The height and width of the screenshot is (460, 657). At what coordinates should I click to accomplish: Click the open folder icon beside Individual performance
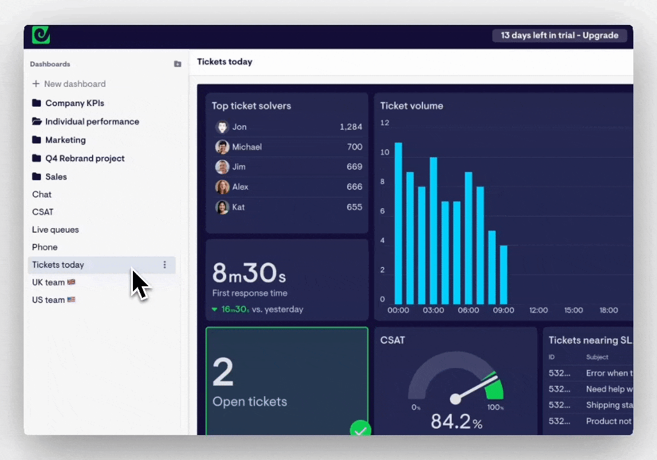click(36, 121)
